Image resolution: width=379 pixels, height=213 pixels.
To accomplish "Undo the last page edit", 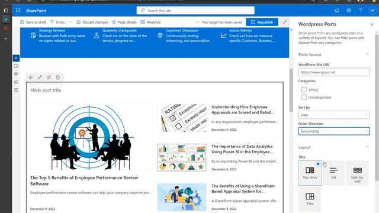I will point(57,22).
